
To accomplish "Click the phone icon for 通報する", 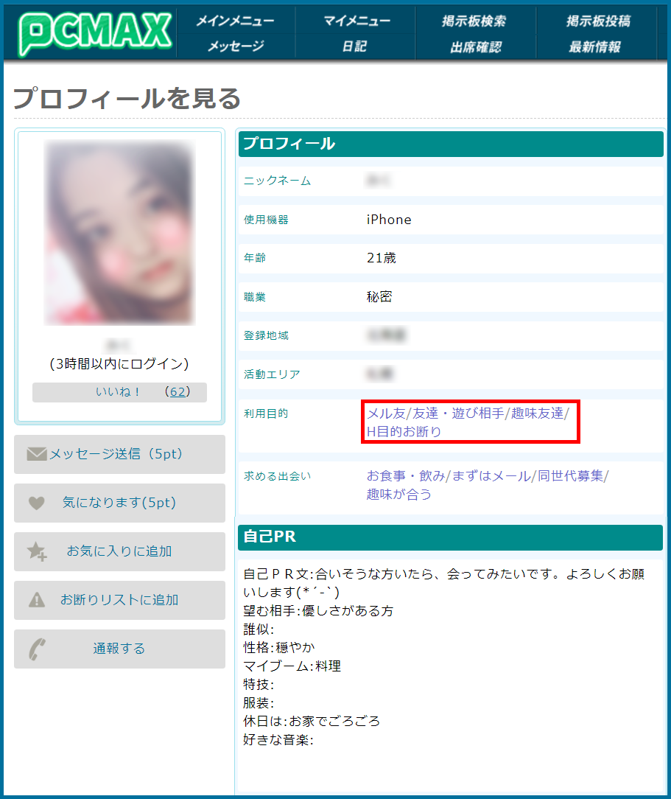I will click(x=37, y=649).
